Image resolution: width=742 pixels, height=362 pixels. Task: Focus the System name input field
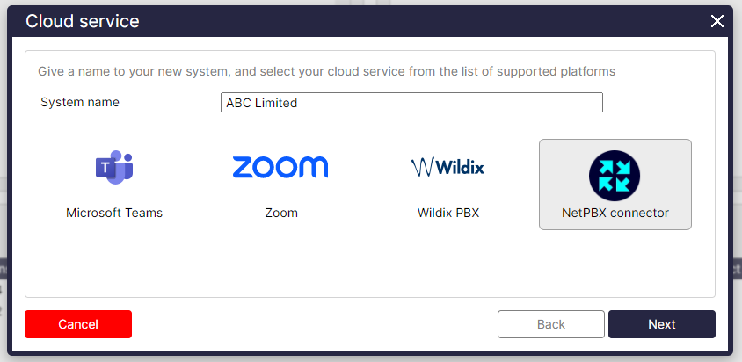point(411,102)
